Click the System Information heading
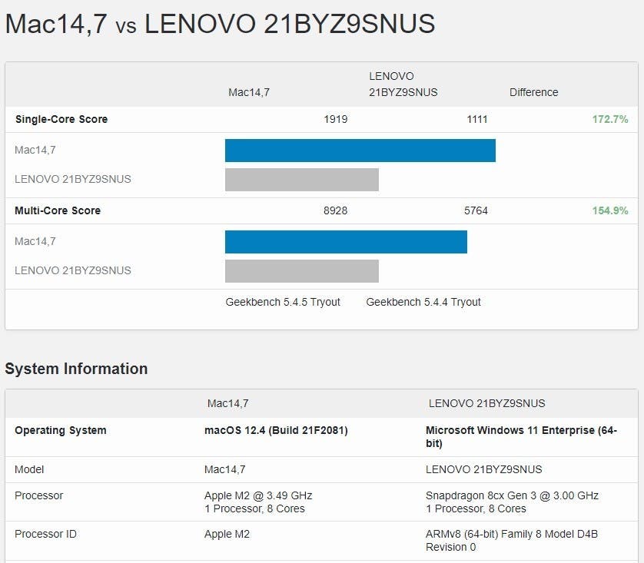 point(76,369)
